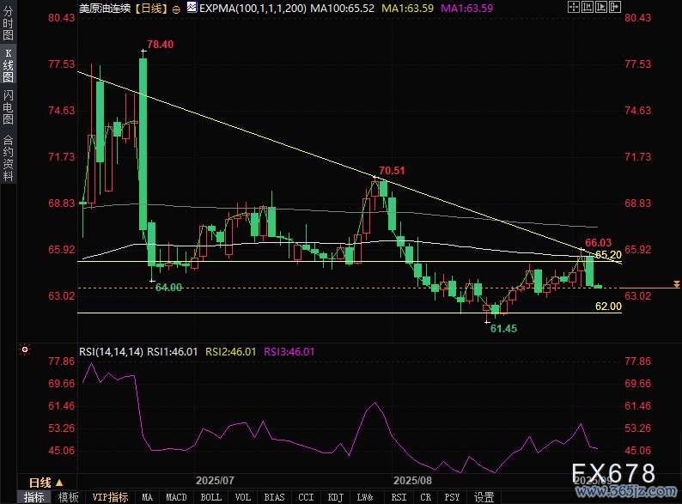682x504 pixels.
Task: Open the VIP指标 tab
Action: pos(110,497)
